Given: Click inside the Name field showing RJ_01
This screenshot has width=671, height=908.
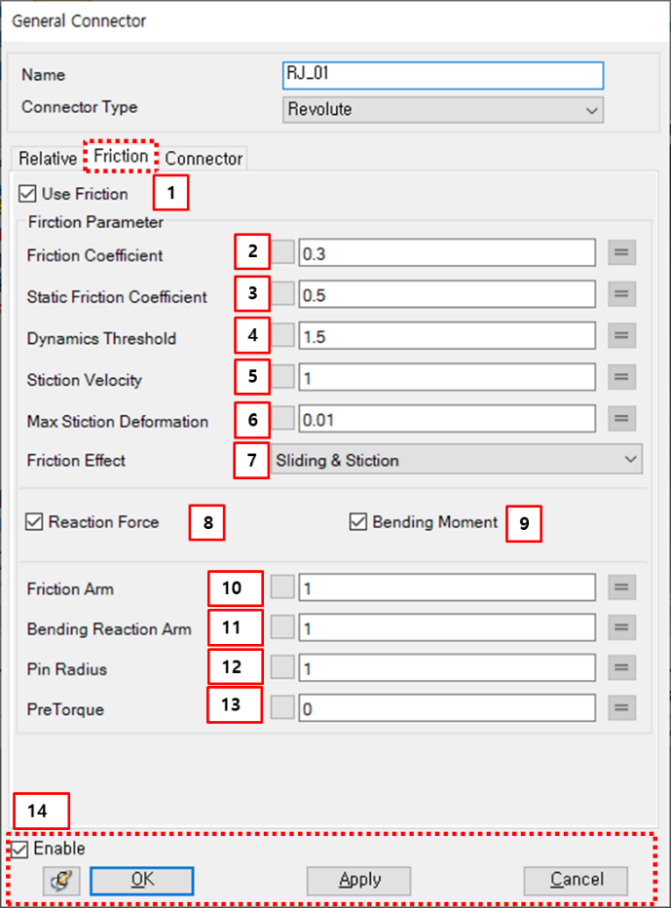Looking at the screenshot, I should (x=442, y=75).
